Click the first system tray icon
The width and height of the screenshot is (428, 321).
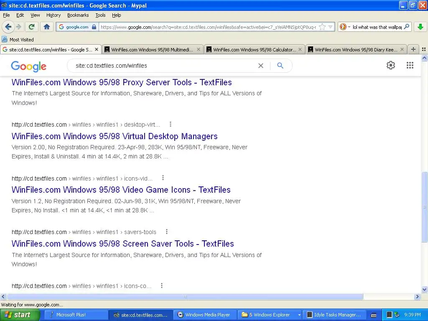point(390,315)
